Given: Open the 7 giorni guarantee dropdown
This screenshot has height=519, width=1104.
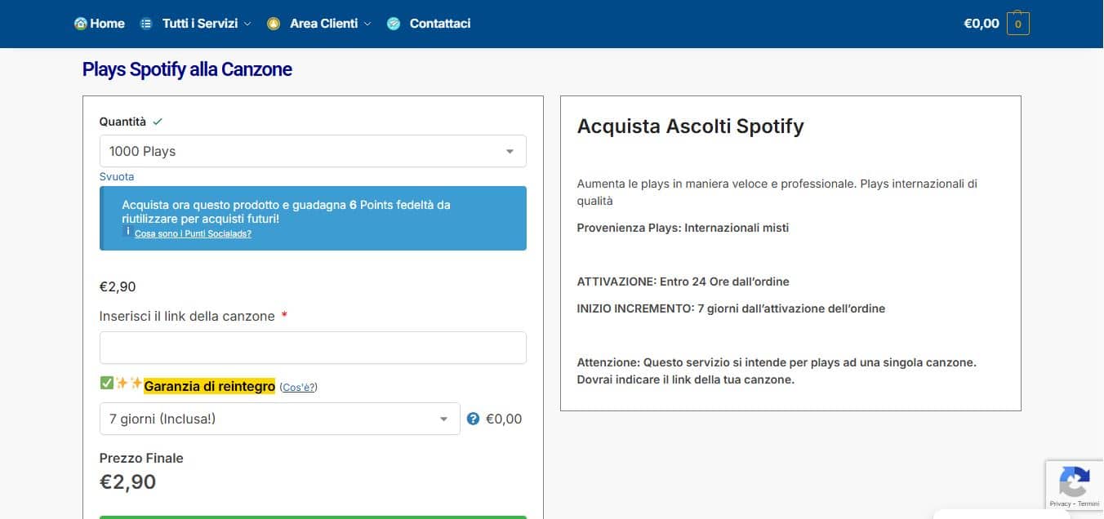Looking at the screenshot, I should coord(279,419).
